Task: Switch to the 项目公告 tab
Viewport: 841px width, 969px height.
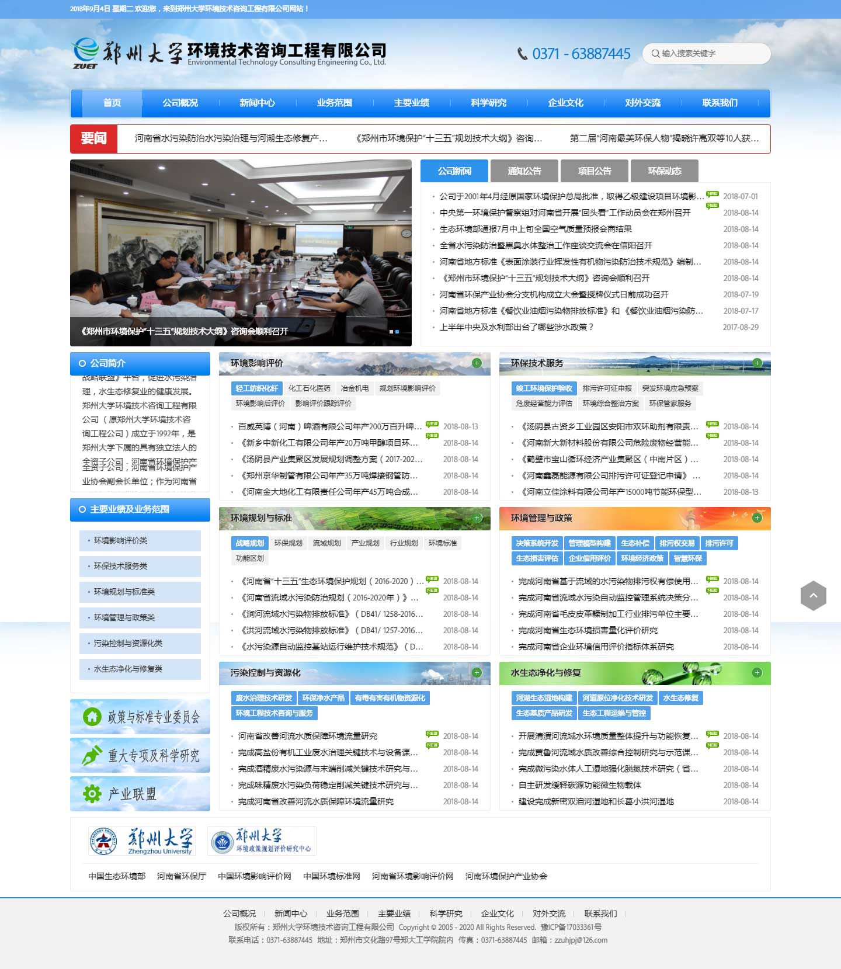Action: 595,171
